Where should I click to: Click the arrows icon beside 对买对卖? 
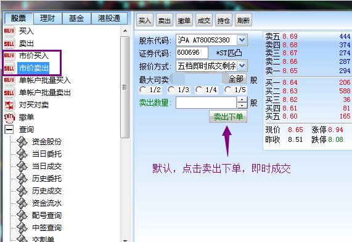tap(9, 105)
